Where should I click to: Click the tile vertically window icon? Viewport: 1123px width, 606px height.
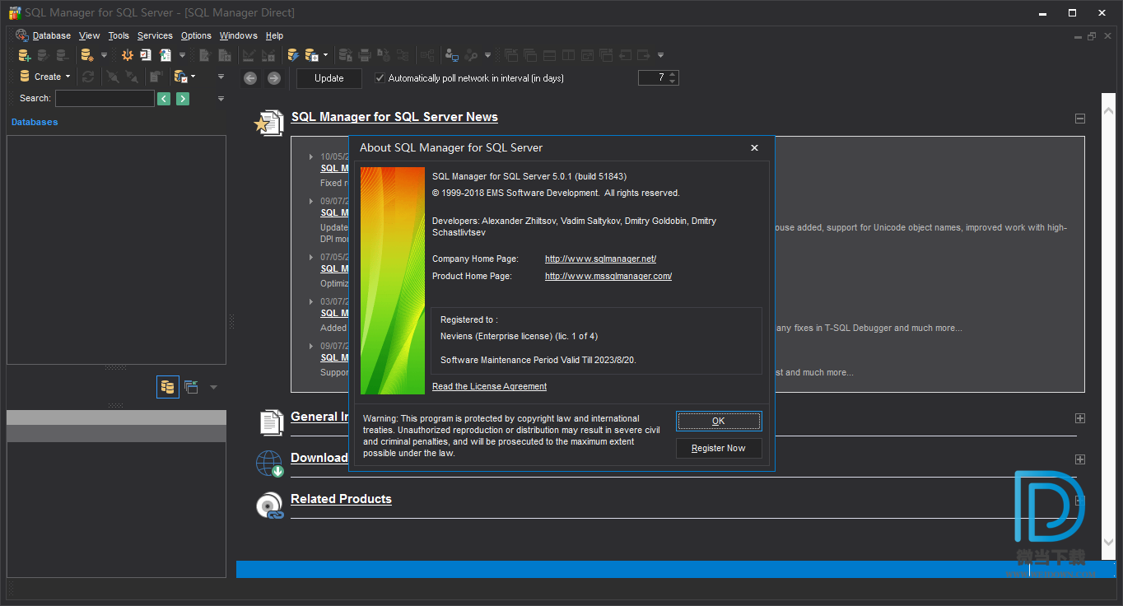(x=568, y=55)
